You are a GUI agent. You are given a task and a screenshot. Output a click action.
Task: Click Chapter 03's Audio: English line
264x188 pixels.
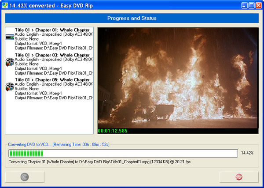pos(54,60)
